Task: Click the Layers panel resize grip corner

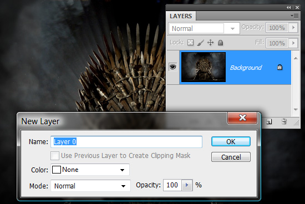Action: pos(297,123)
